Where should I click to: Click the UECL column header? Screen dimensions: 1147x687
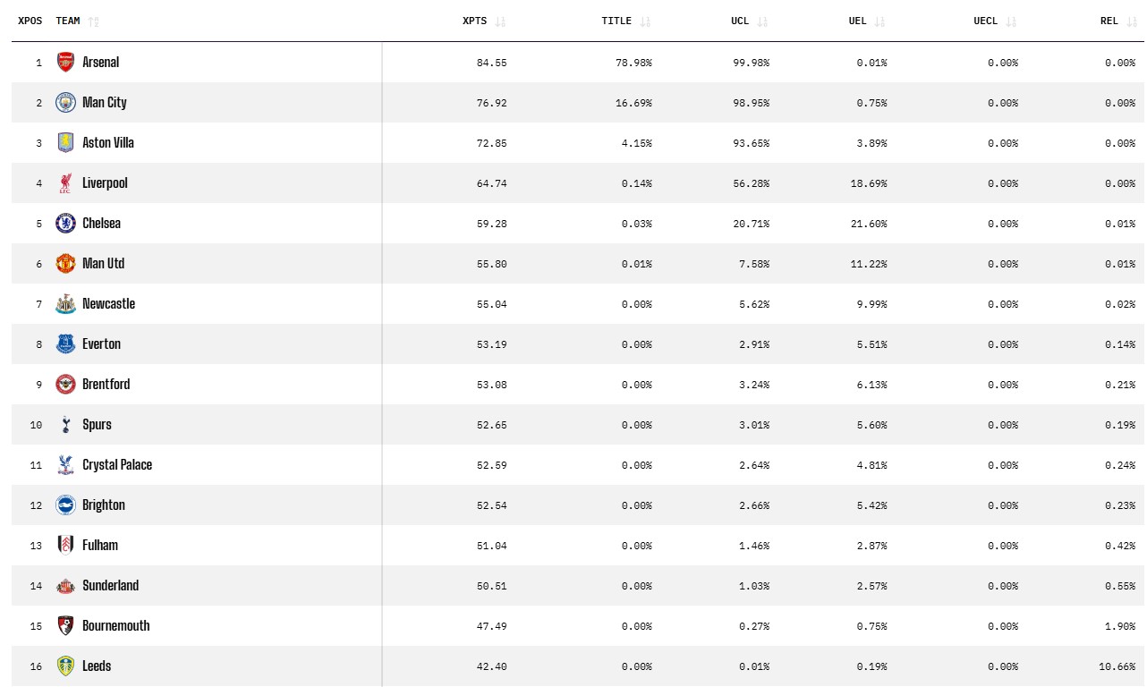point(985,21)
